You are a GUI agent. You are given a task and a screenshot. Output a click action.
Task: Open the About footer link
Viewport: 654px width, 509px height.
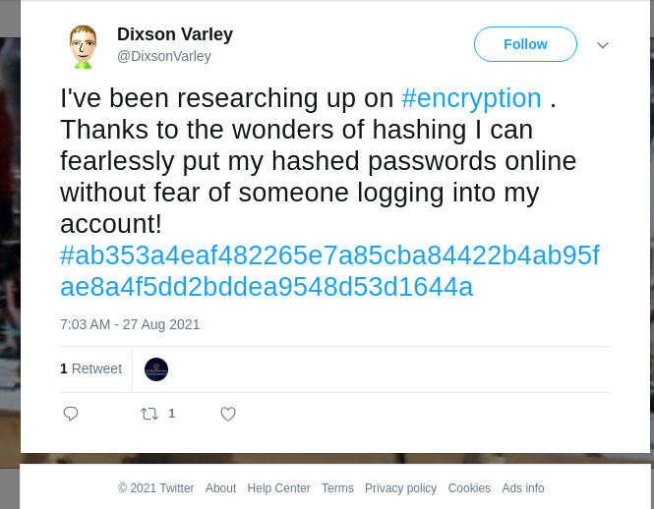coord(220,488)
